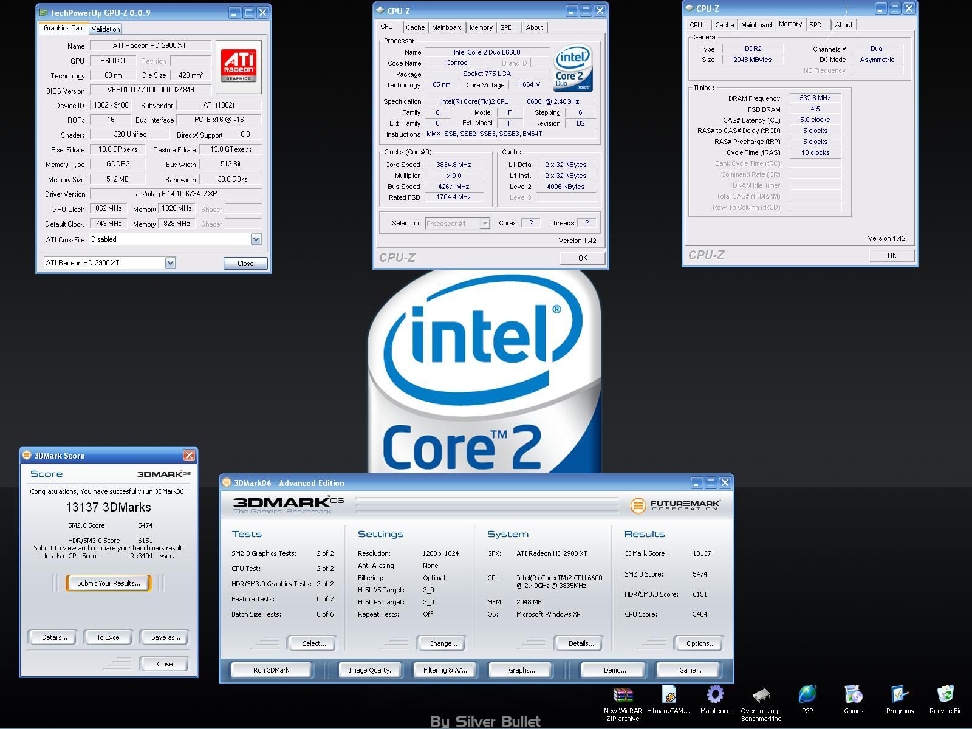
Task: Open Mainboard tab in right CPU-Z window
Action: pyautogui.click(x=756, y=25)
